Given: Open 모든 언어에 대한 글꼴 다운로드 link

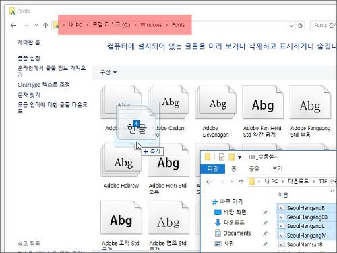Looking at the screenshot, I should (x=53, y=108).
